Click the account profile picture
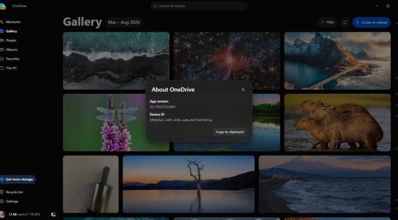 click(2, 215)
